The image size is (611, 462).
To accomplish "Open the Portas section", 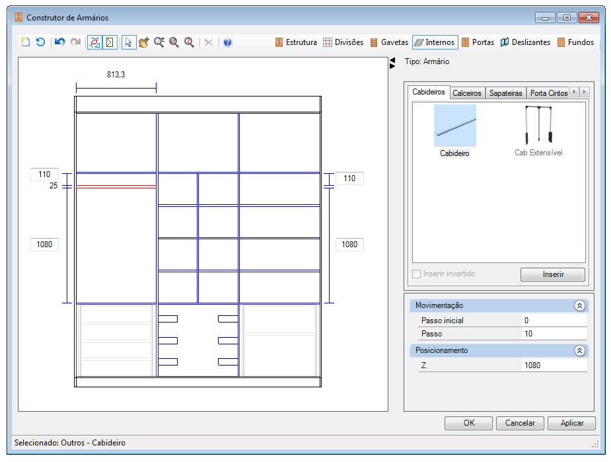I will (478, 42).
